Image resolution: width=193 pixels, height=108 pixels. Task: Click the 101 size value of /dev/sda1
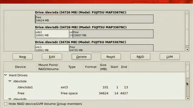(105, 87)
